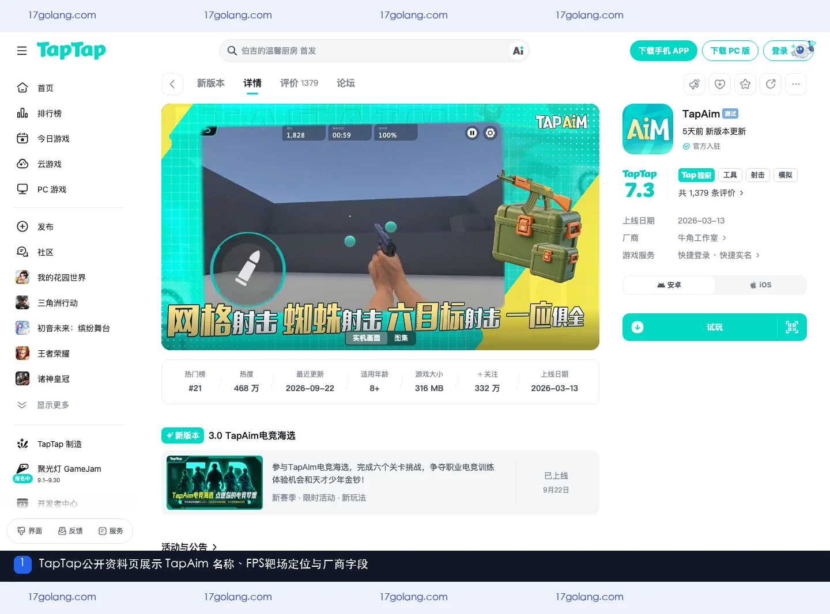The height and width of the screenshot is (614, 830).
Task: Go back with the left arrow button
Action: point(172,84)
